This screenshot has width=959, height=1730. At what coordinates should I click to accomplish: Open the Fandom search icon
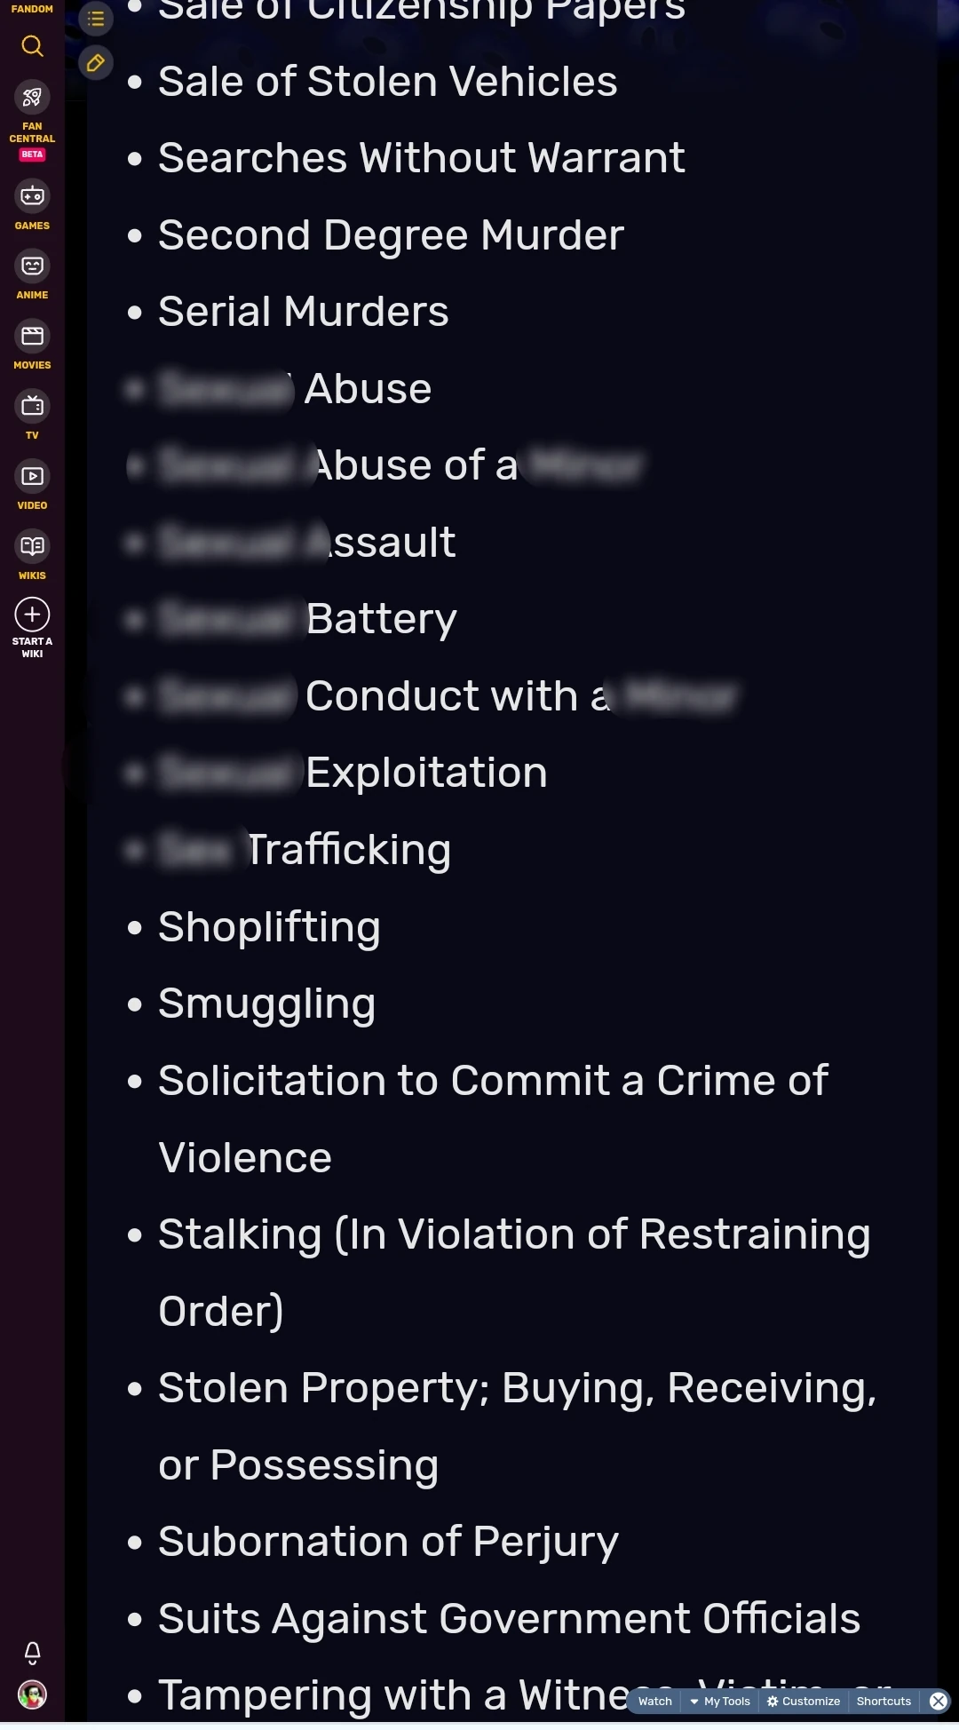[32, 46]
